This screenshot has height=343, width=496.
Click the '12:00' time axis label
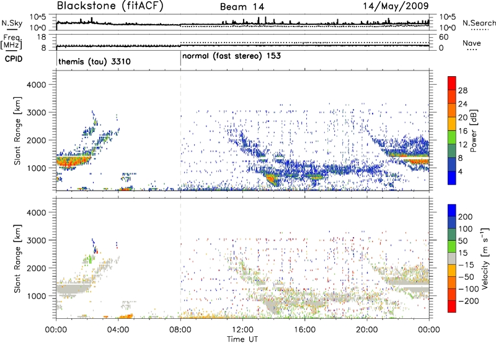(242, 330)
